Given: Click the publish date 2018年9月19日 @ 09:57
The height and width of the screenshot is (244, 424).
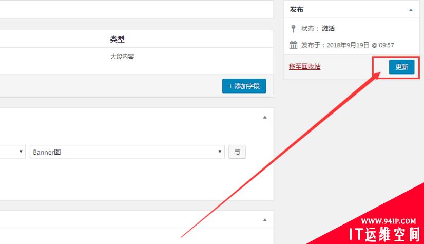Looking at the screenshot, I should (x=360, y=45).
